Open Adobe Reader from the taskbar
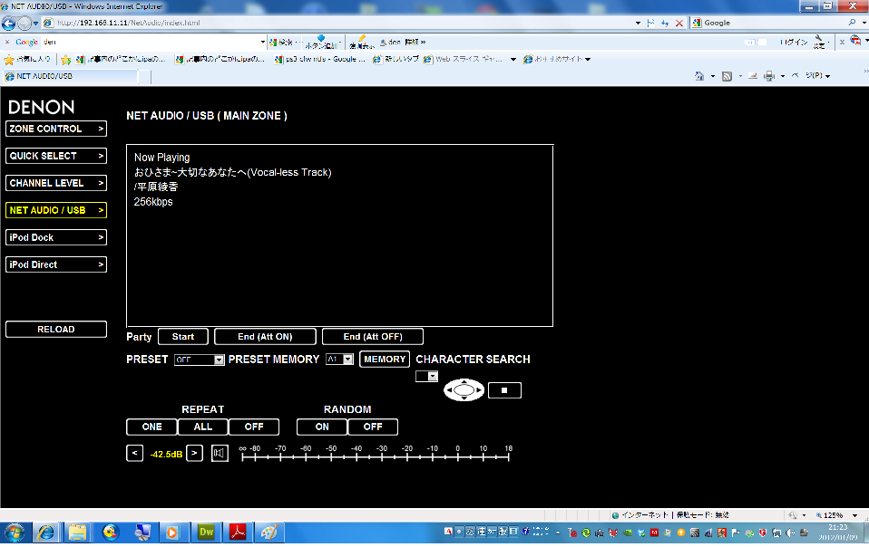Image resolution: width=869 pixels, height=547 pixels. pos(238,533)
